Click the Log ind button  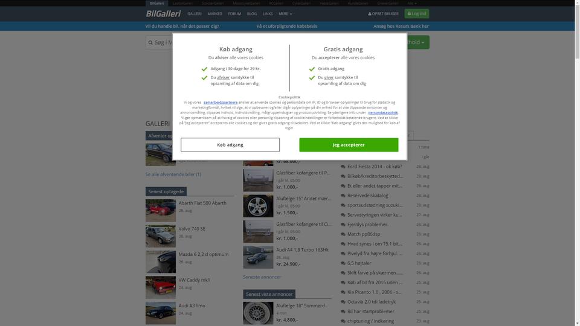[x=416, y=14]
